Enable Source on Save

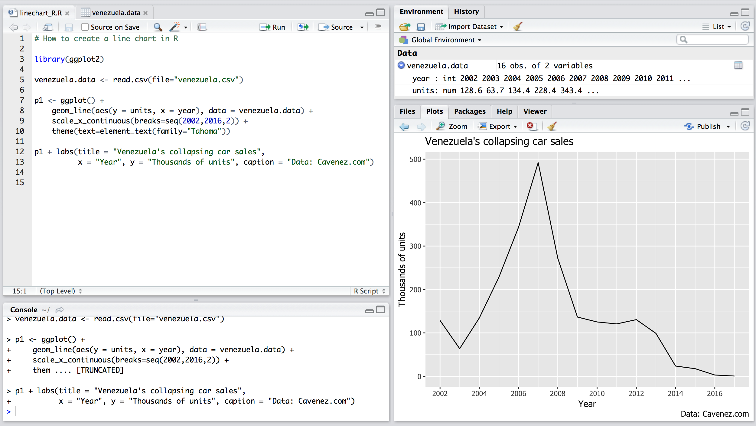[x=84, y=27]
